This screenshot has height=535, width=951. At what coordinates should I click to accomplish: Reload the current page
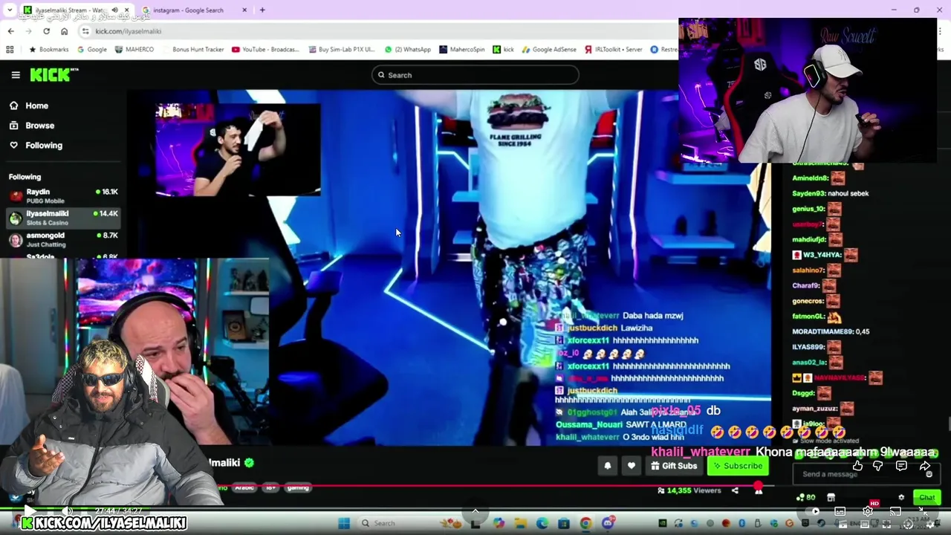46,31
